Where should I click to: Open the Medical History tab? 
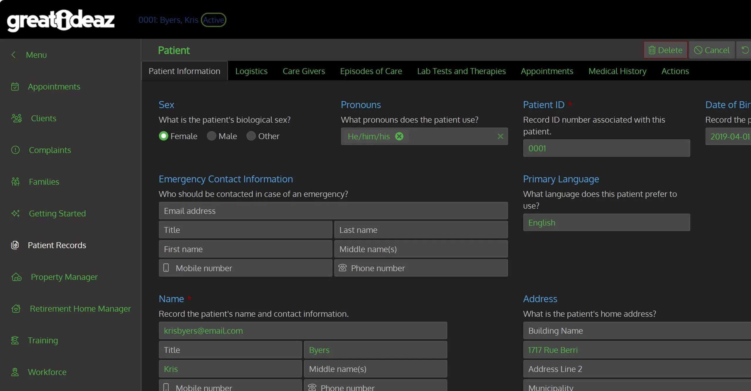click(x=618, y=71)
